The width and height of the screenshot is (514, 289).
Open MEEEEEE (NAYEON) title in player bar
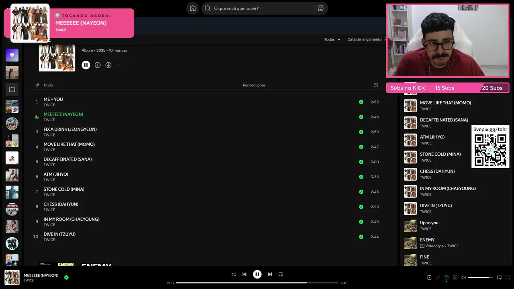click(x=41, y=275)
